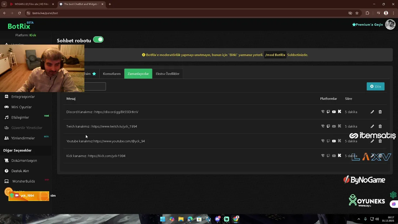Select the Zamanlayıcılar tab

[138, 74]
